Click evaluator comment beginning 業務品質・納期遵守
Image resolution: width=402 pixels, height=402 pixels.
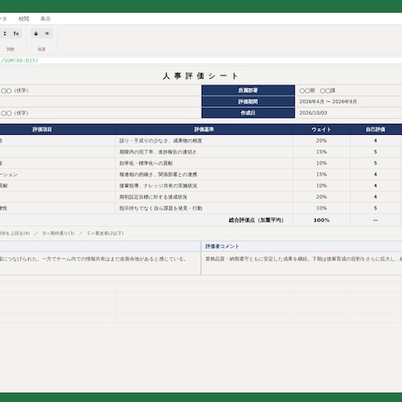pos(301,263)
